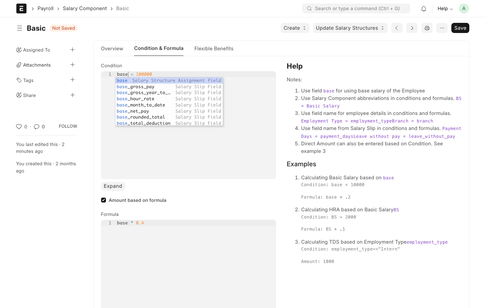Click the Save button

[x=460, y=28]
